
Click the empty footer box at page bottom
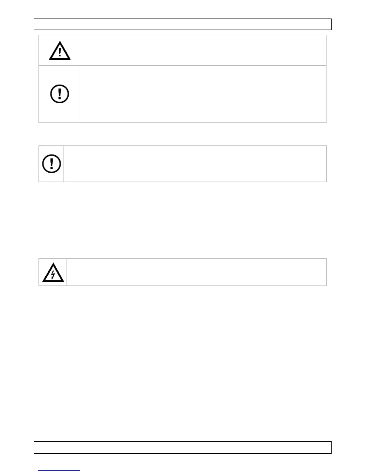click(182, 447)
